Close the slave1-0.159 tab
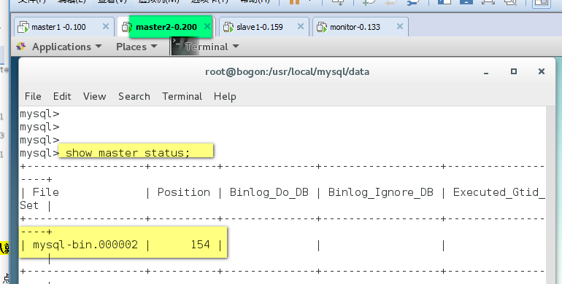562x284 pixels. coord(301,26)
